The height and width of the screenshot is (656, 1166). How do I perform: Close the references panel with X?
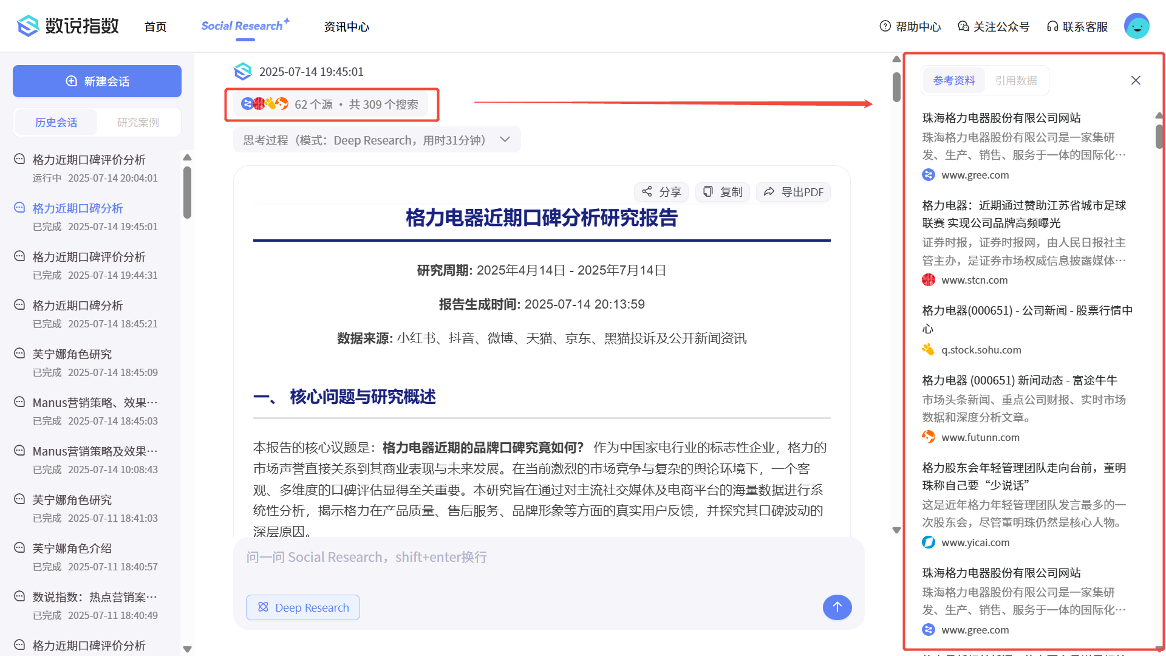[1136, 80]
